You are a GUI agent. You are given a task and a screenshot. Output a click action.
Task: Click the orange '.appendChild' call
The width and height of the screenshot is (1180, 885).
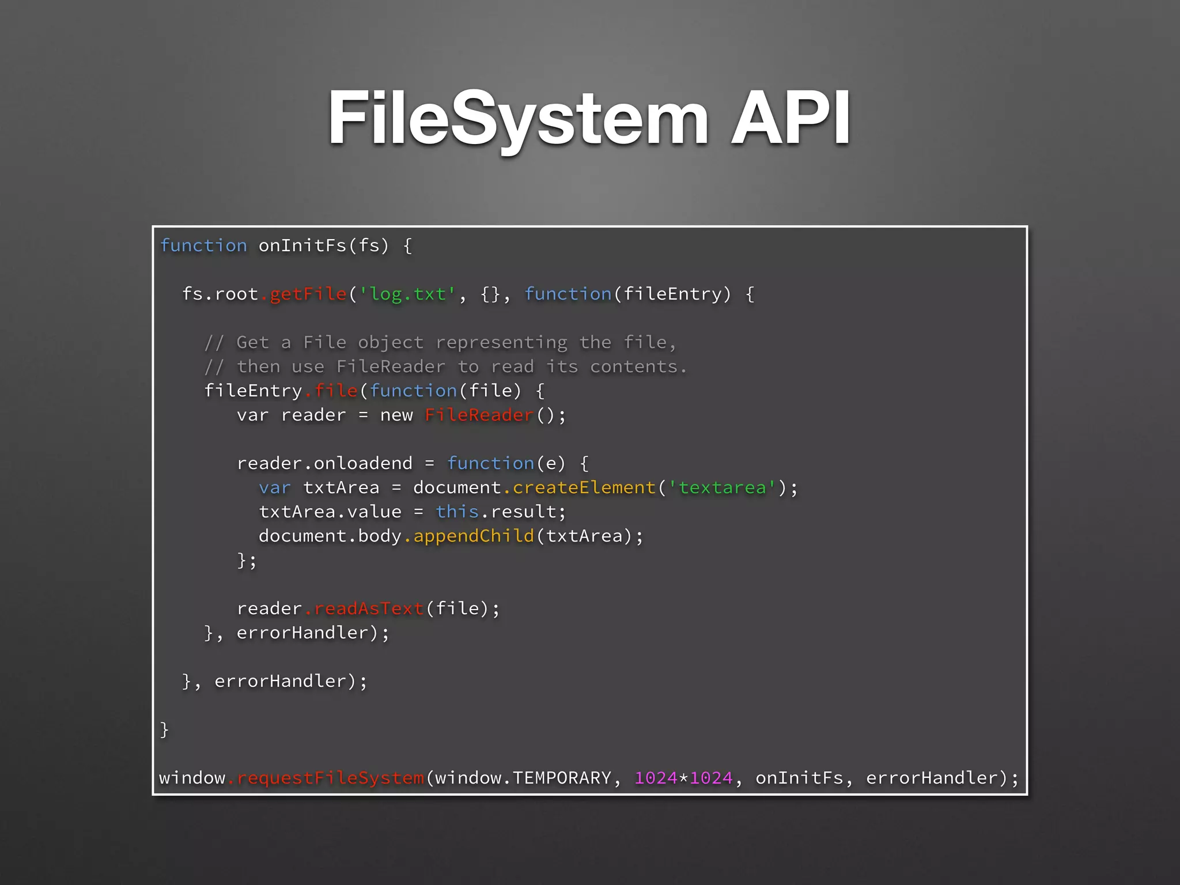[x=469, y=536]
